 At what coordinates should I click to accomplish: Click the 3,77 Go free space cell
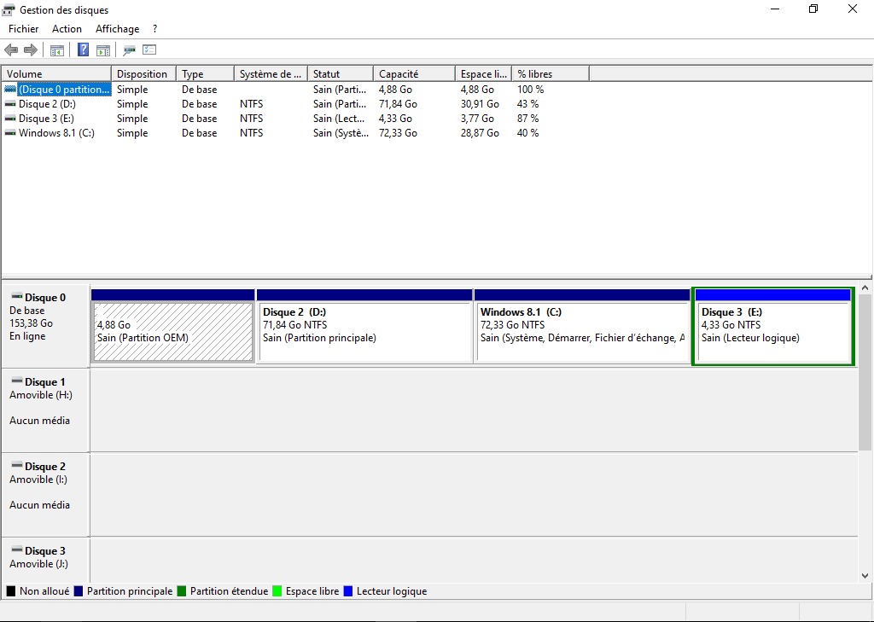477,118
